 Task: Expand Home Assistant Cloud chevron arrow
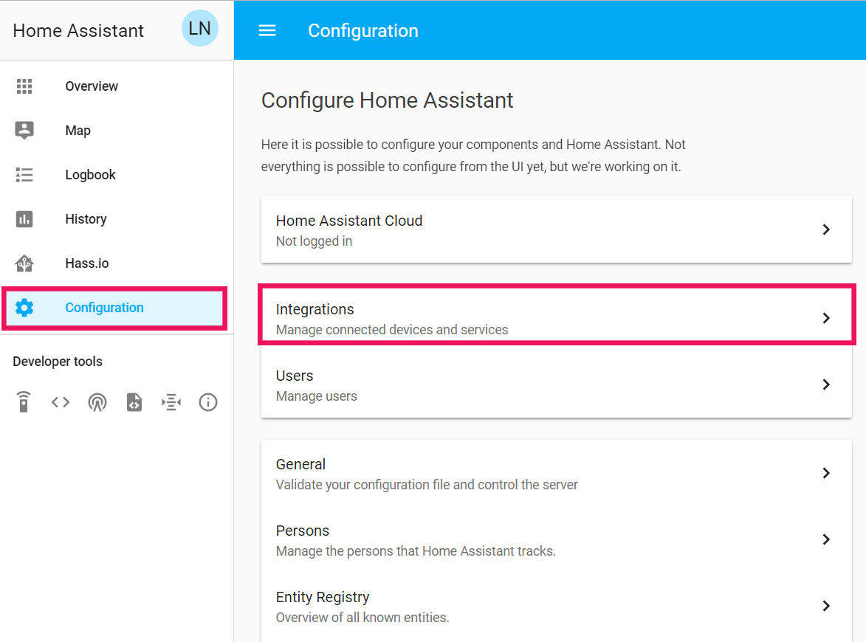(826, 229)
